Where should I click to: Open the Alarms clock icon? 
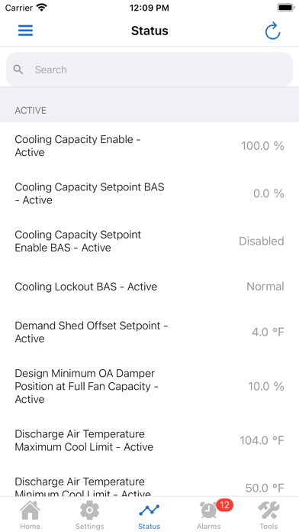pos(208,511)
